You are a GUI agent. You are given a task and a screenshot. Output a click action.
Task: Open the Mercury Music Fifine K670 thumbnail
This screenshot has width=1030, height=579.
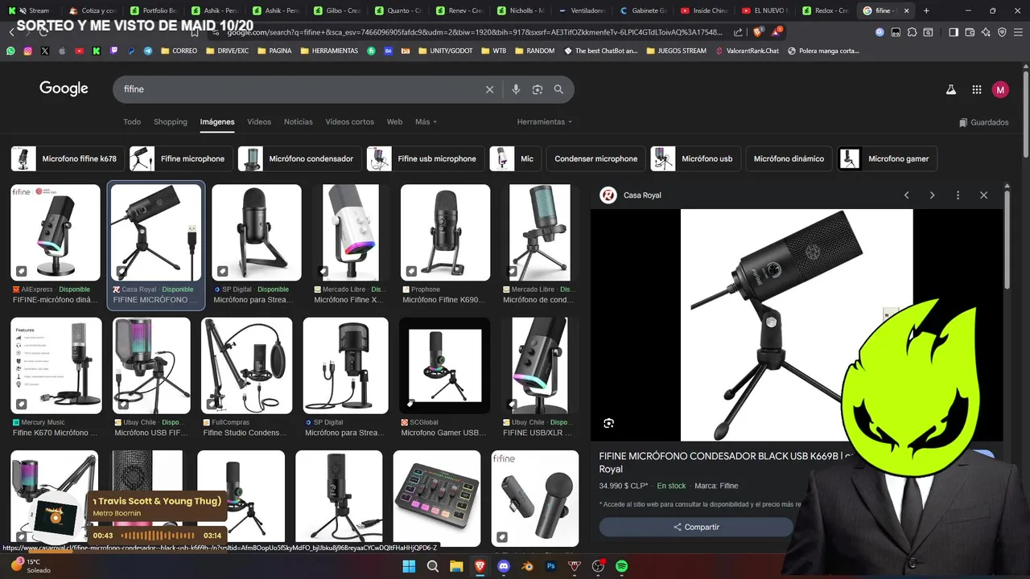[56, 366]
